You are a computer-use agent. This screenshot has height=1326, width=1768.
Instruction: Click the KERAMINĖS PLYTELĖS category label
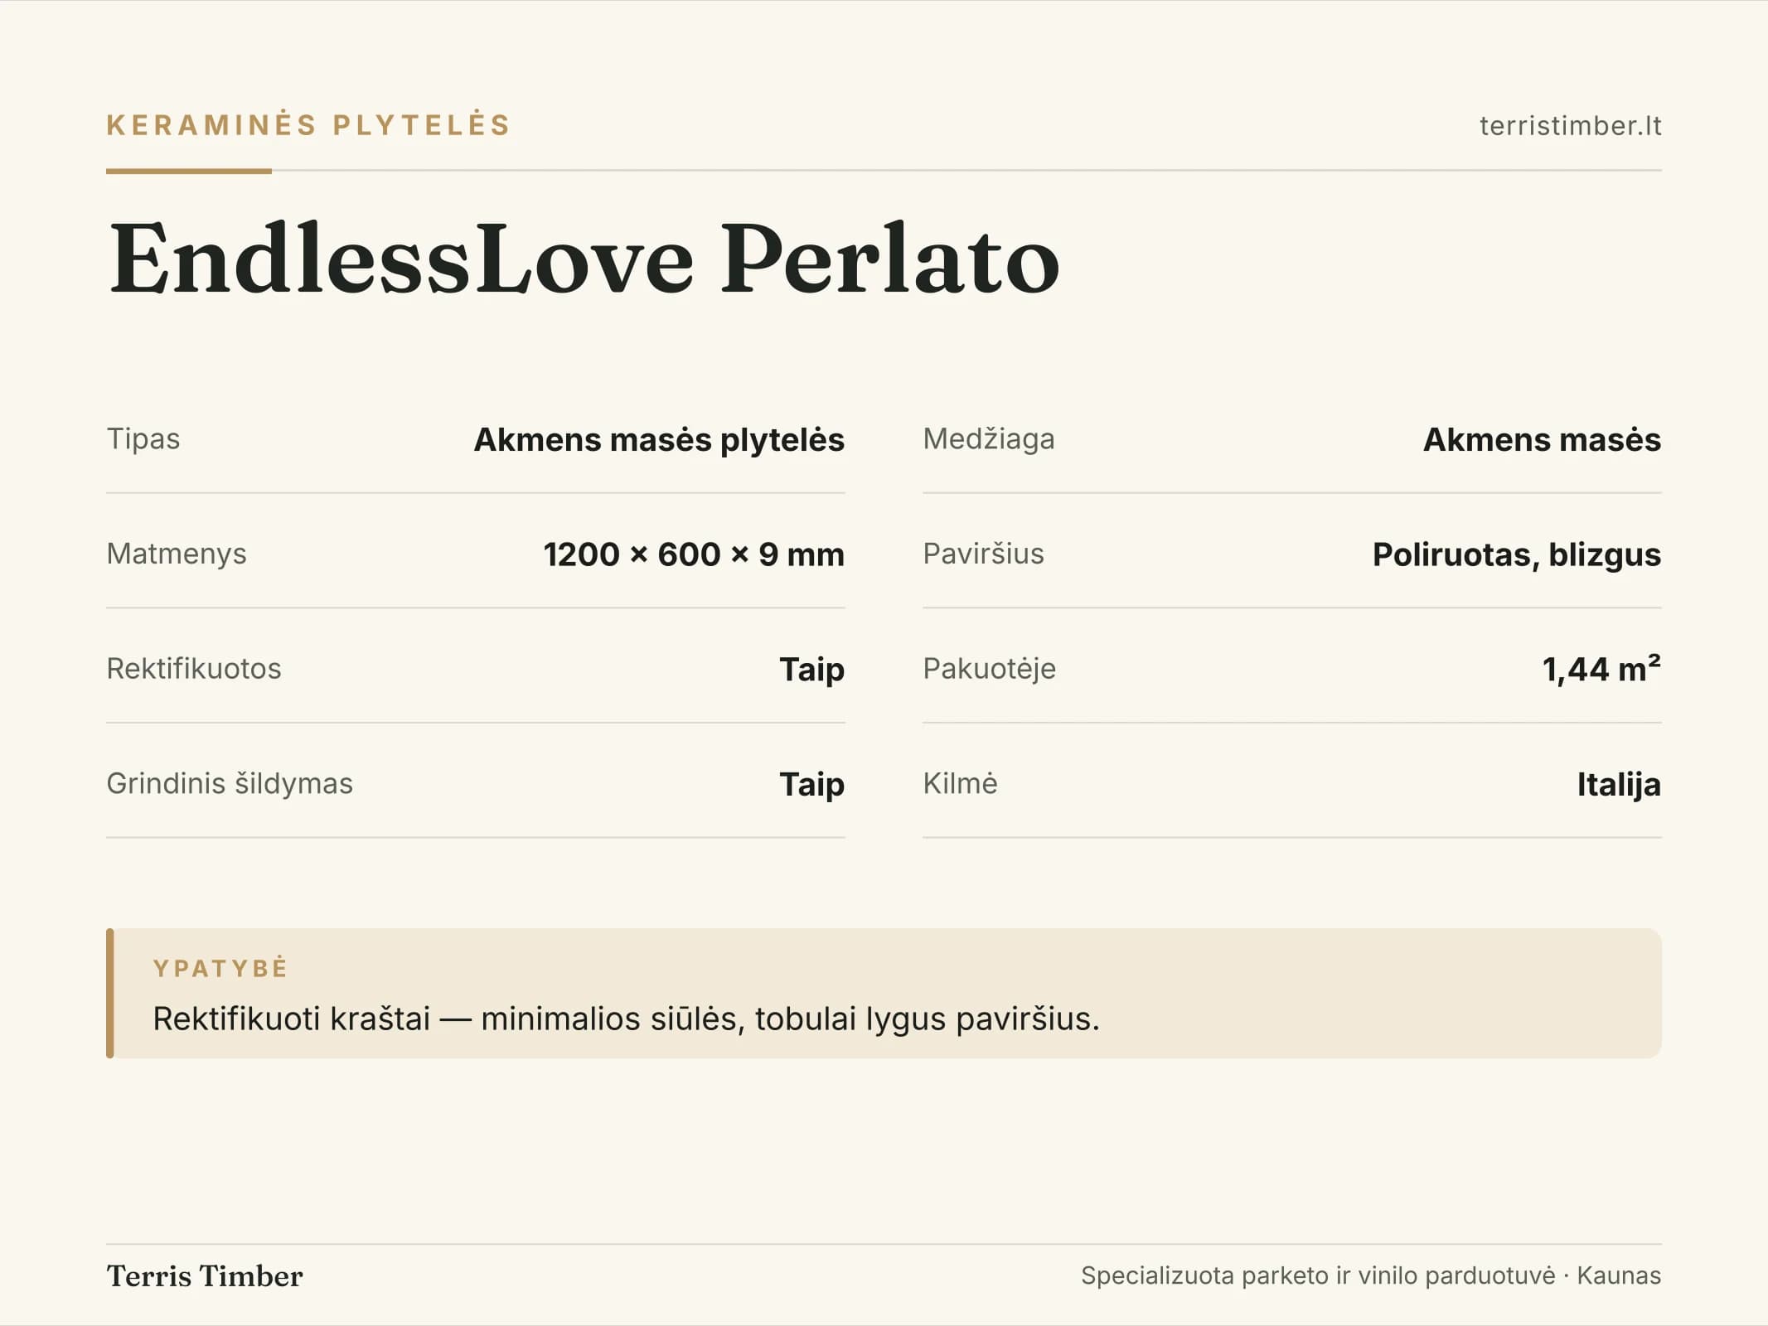(308, 125)
